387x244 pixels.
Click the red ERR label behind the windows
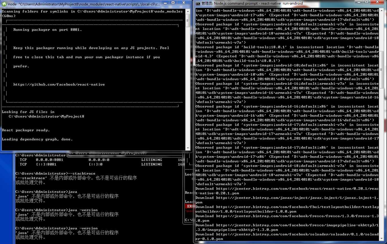[189, 206]
